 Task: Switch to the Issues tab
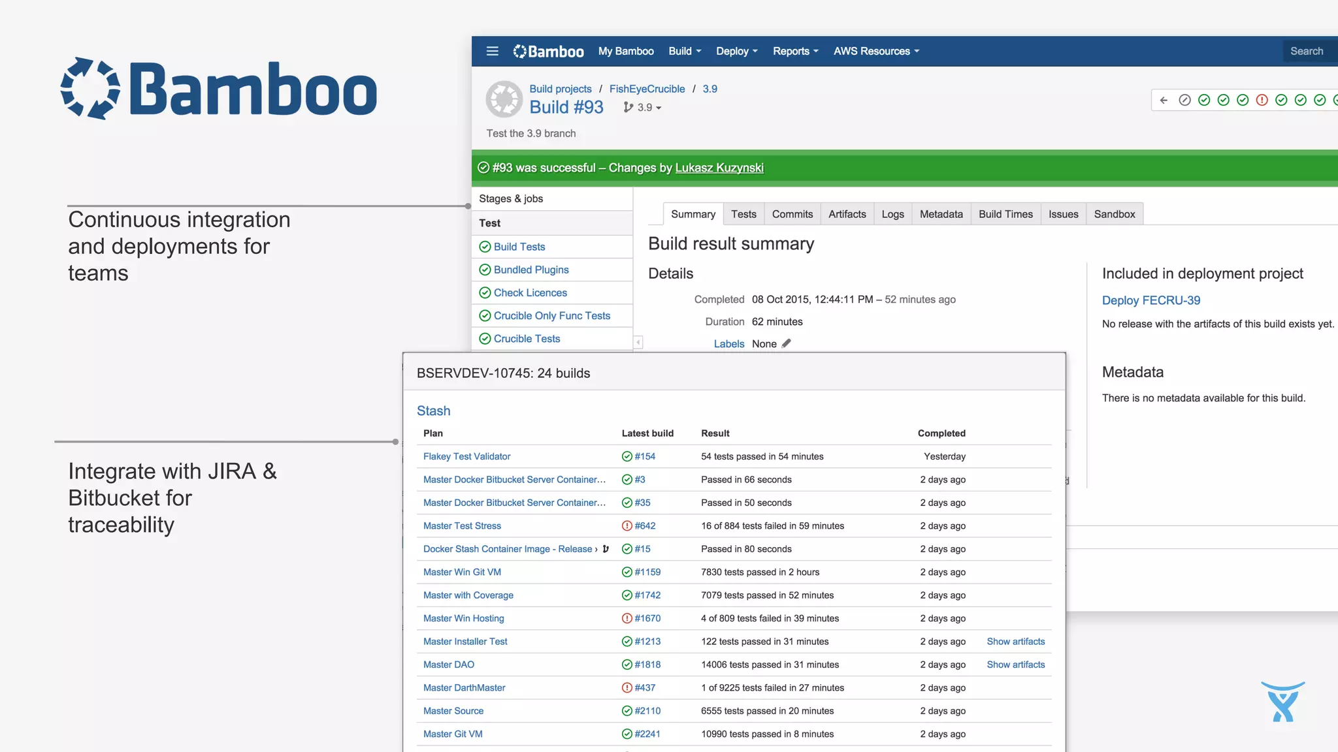(x=1064, y=214)
